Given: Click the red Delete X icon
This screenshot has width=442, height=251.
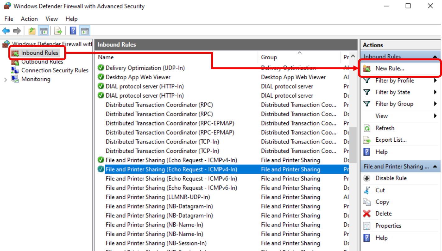Looking at the screenshot, I should point(367,214).
